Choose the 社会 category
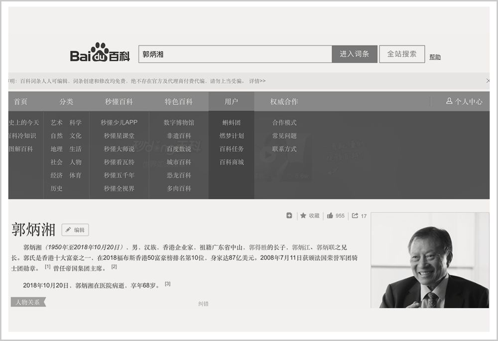 coord(57,162)
